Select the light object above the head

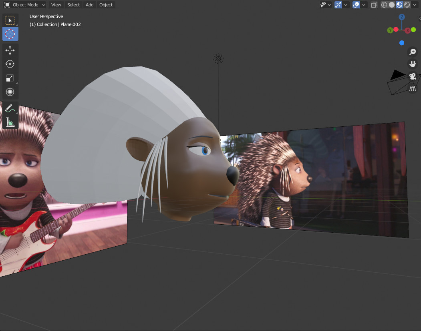tap(218, 59)
